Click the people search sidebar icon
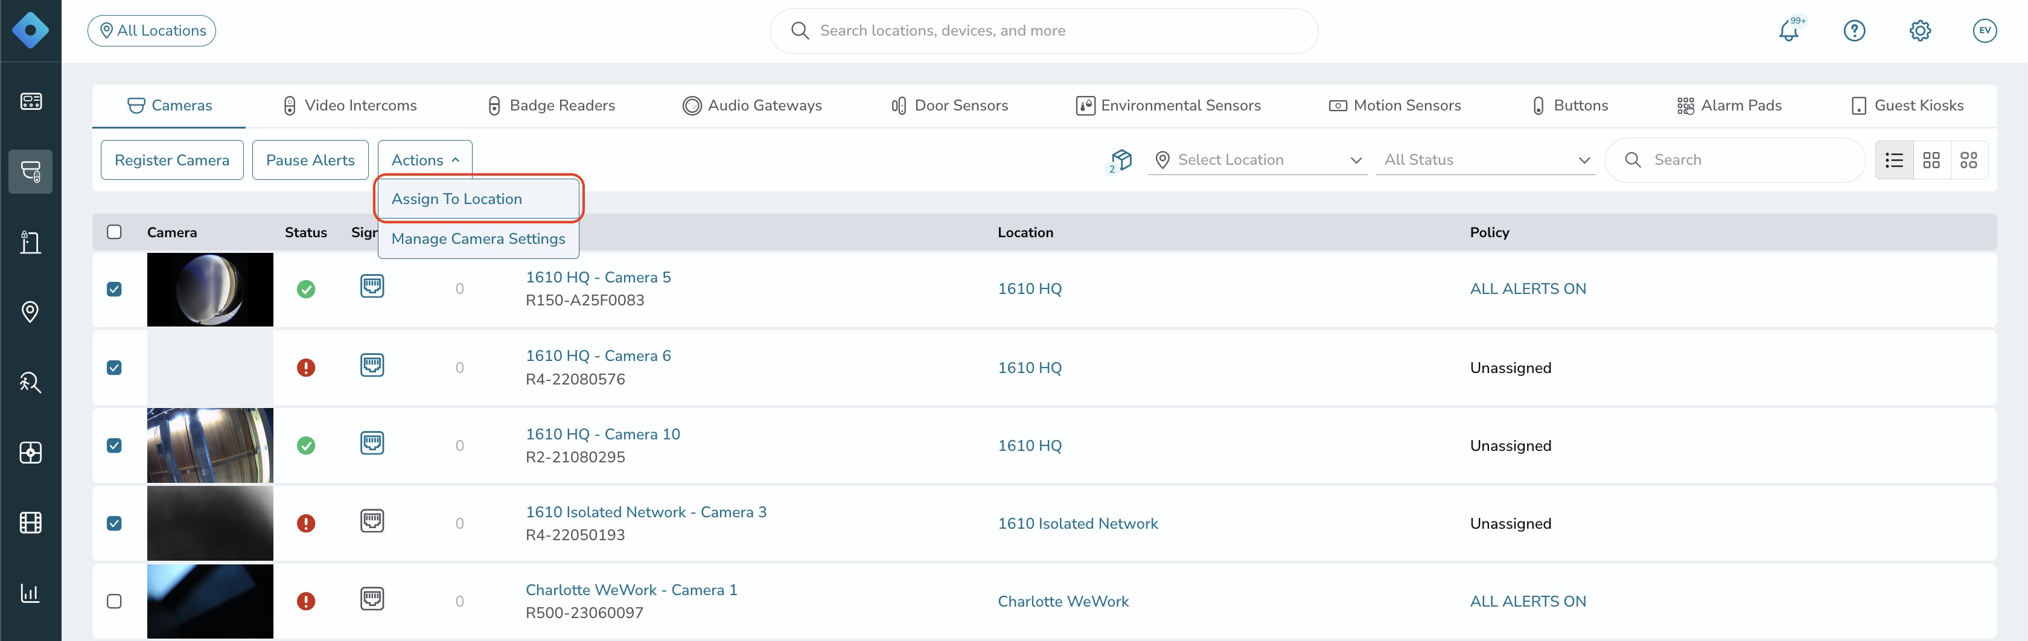 [30, 382]
